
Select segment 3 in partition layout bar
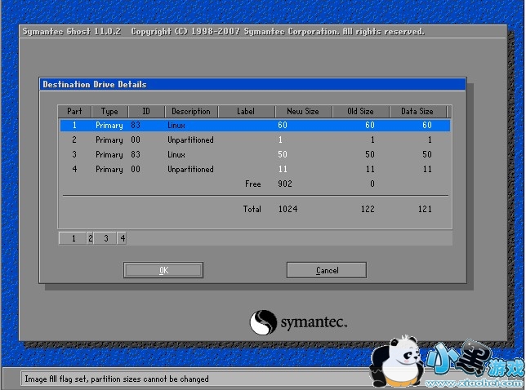[105, 239]
